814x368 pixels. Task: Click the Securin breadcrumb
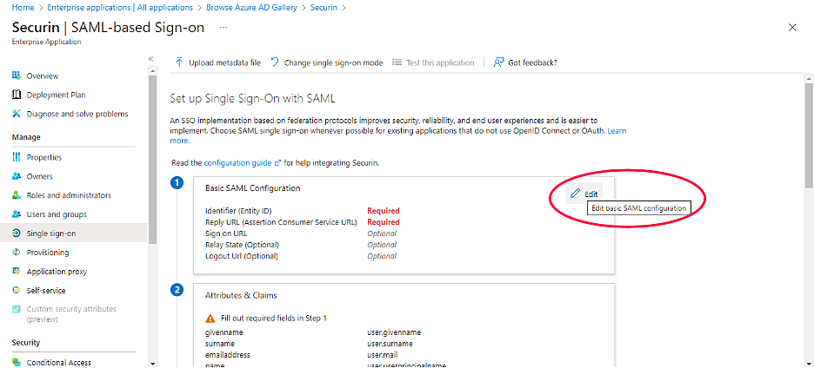[324, 7]
